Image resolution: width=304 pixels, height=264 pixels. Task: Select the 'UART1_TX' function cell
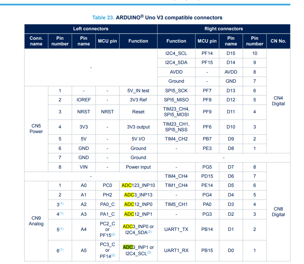point(176,230)
